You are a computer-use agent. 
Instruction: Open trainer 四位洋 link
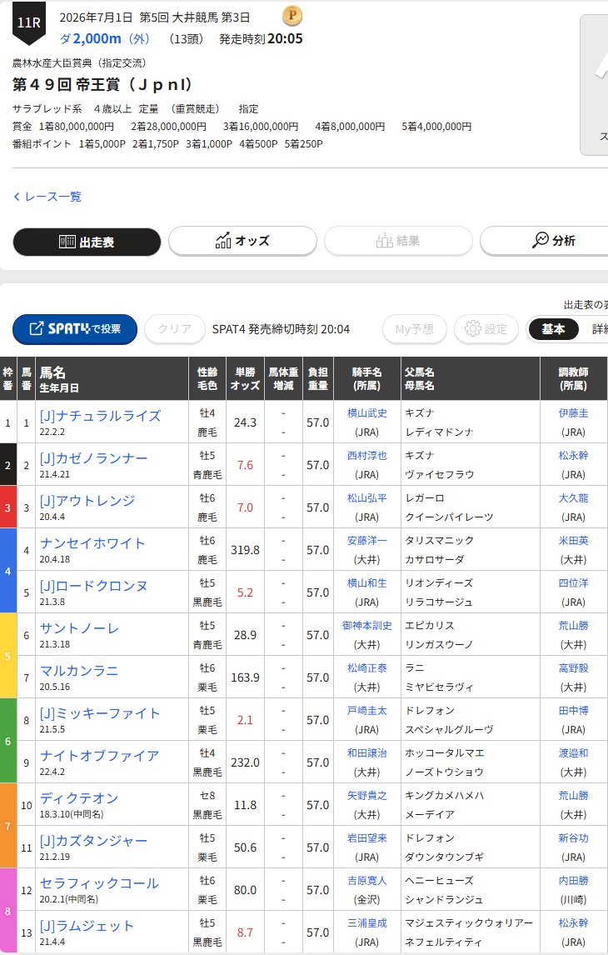click(573, 582)
